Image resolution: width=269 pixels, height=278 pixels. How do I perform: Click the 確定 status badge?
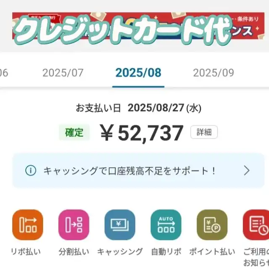pos(74,133)
